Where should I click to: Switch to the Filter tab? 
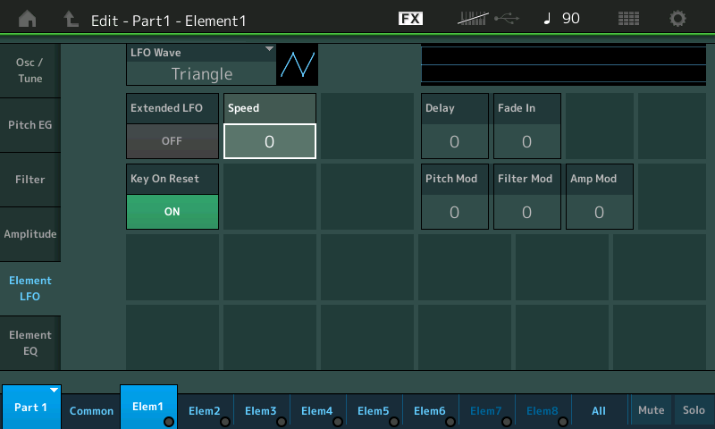(x=30, y=180)
